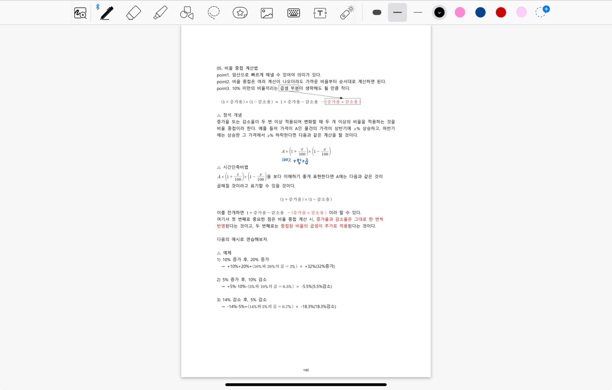The width and height of the screenshot is (612, 390).
Task: Switch to keyboard typing mode
Action: click(294, 13)
